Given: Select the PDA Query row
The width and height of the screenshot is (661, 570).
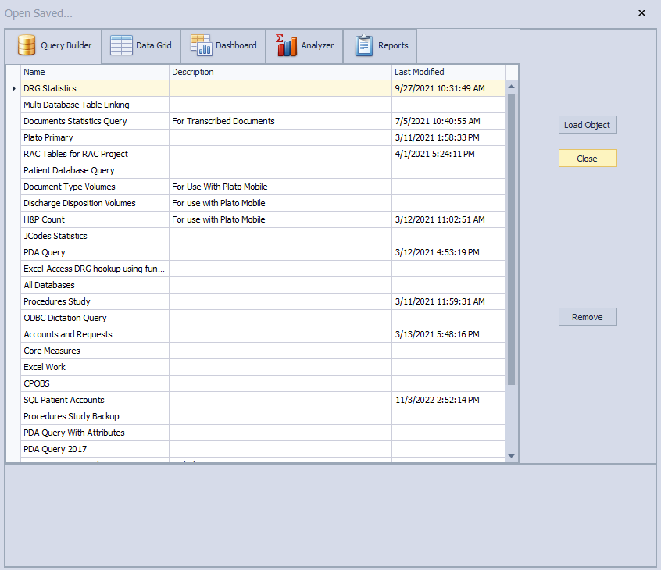Looking at the screenshot, I should coord(263,253).
